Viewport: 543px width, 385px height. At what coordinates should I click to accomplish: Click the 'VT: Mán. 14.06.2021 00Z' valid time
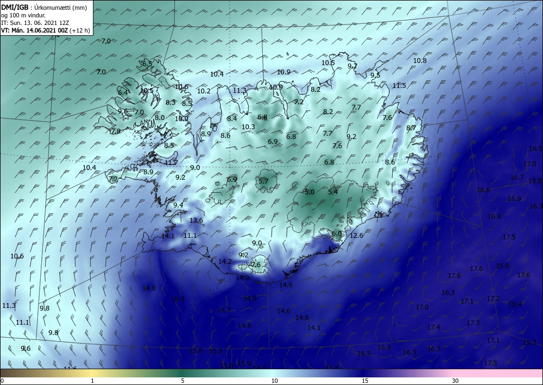pos(35,30)
